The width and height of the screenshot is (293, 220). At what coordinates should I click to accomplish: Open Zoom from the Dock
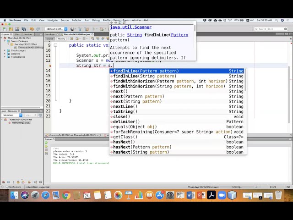(x=222, y=195)
